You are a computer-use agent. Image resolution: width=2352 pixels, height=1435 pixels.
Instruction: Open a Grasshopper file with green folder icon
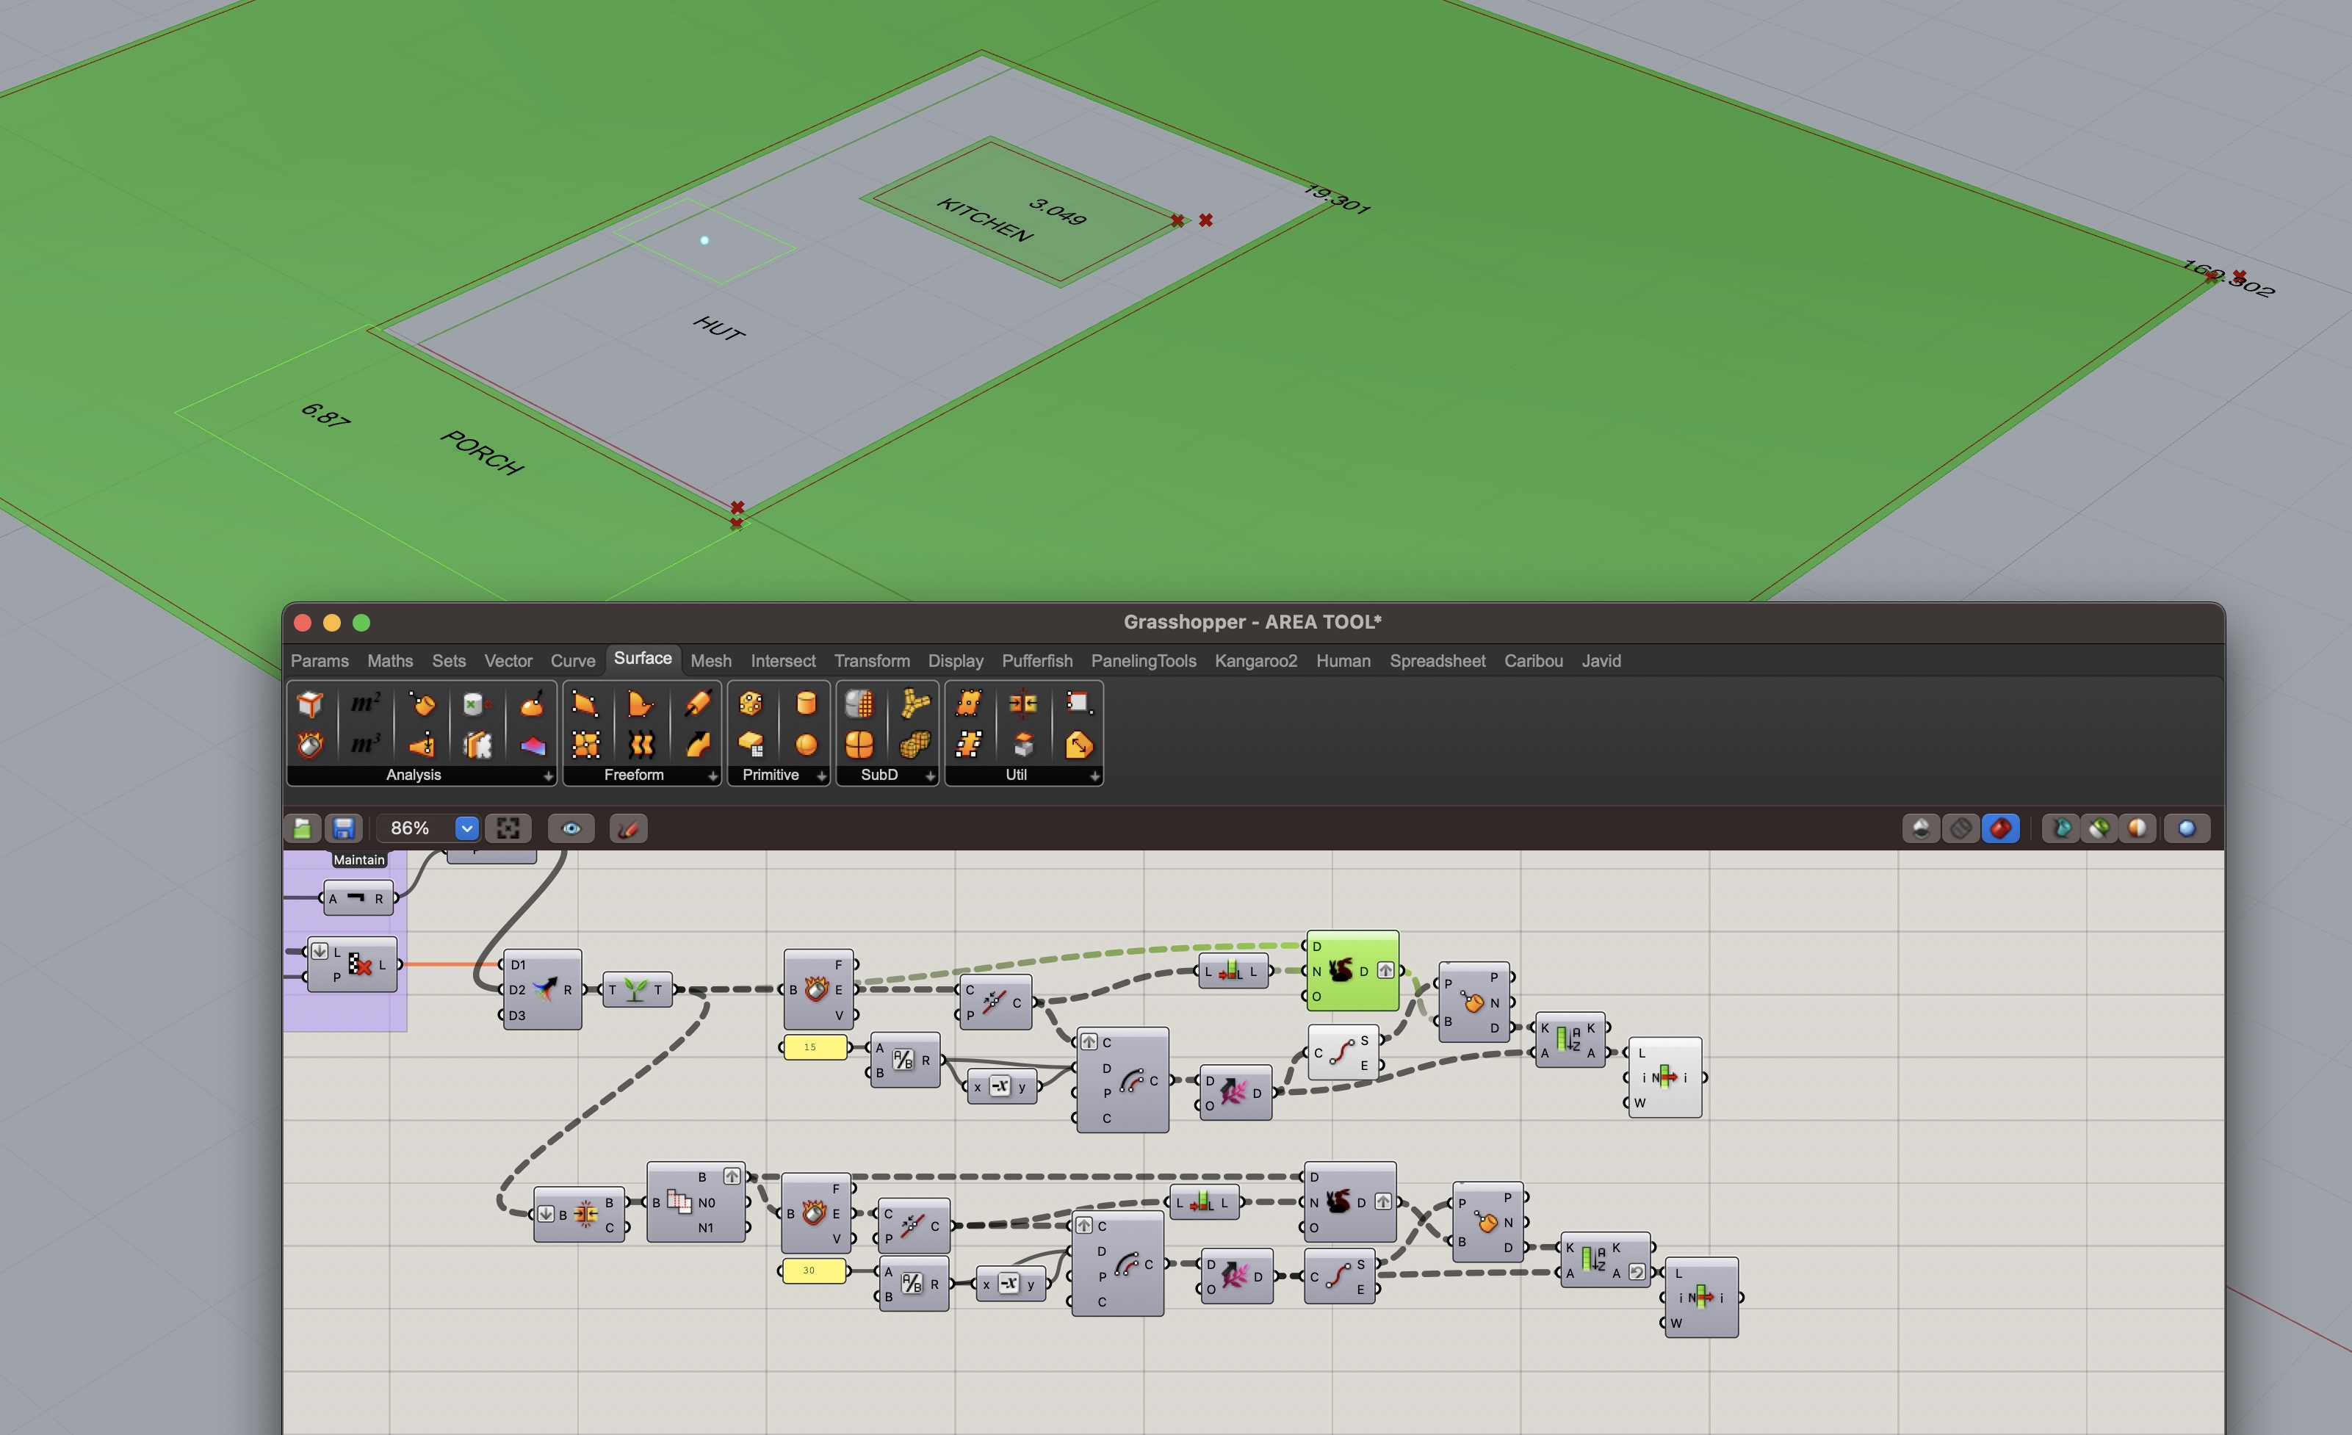pos(303,828)
